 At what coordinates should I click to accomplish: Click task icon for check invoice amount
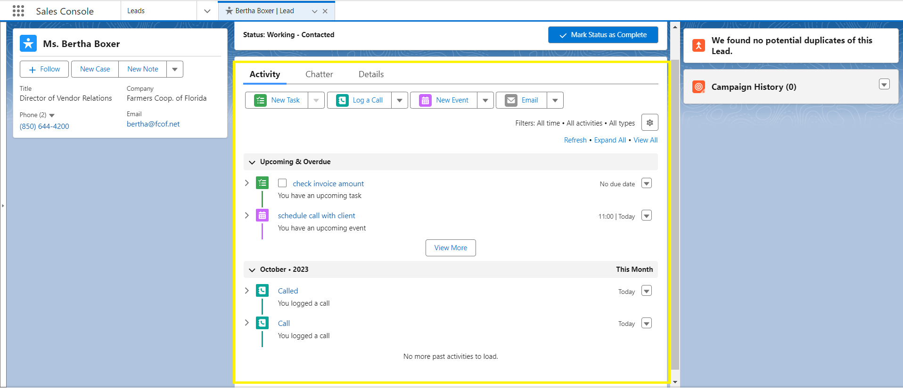tap(262, 183)
